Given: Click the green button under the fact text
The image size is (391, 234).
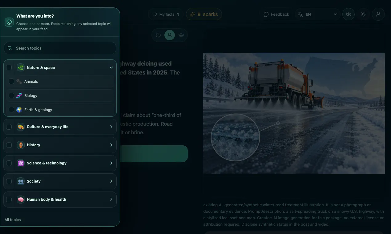Looking at the screenshot, I should click(x=154, y=154).
